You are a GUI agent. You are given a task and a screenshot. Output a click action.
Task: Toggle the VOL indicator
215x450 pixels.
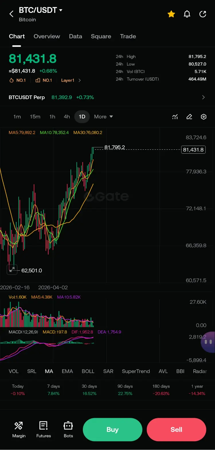(x=13, y=371)
